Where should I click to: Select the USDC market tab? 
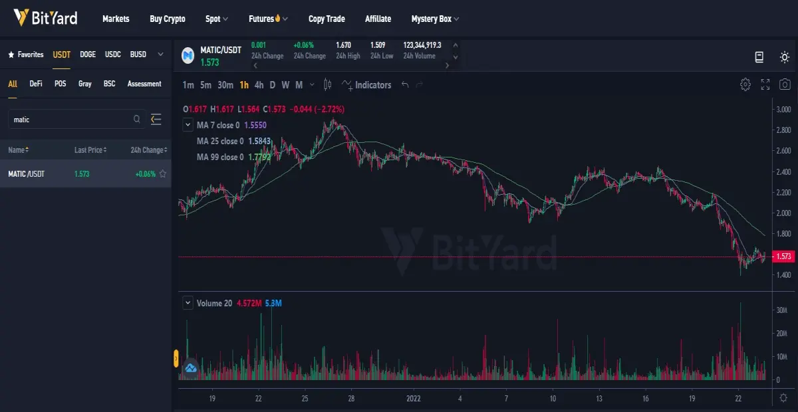[x=113, y=54]
